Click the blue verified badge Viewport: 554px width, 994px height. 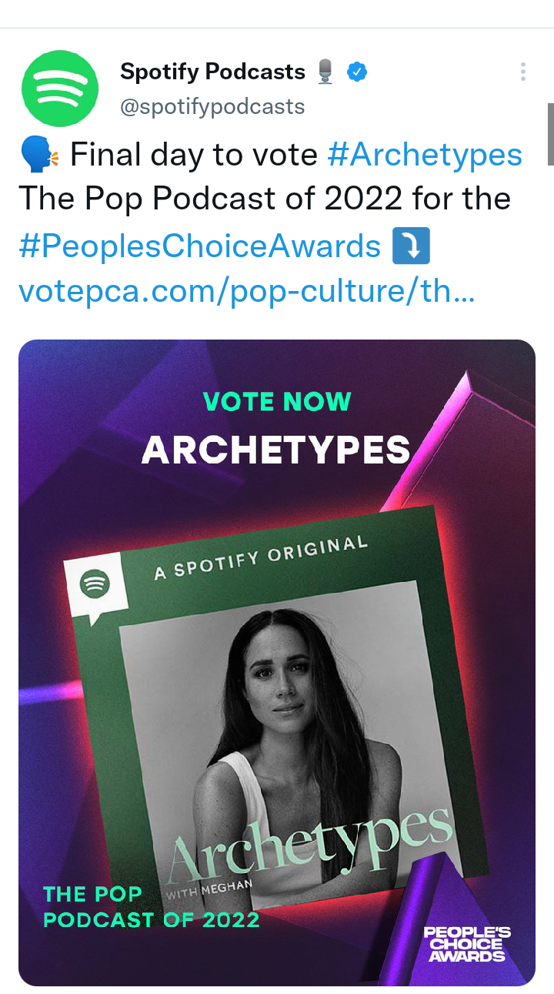[356, 72]
